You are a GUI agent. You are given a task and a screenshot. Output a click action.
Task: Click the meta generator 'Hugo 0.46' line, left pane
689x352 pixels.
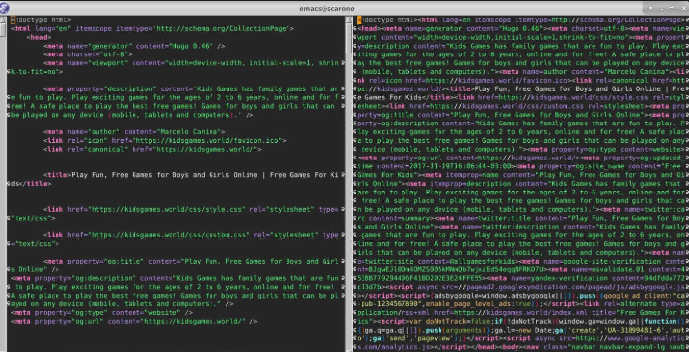tap(134, 46)
